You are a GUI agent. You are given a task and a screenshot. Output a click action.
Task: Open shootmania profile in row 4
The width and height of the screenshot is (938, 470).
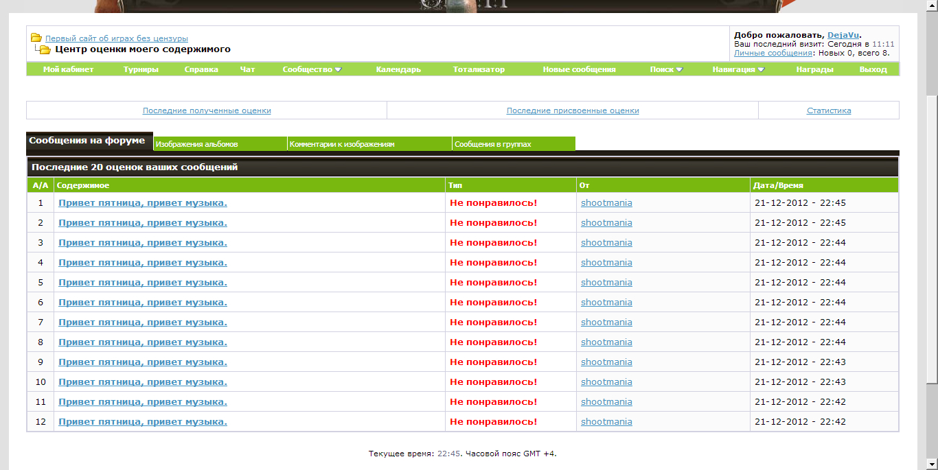[606, 263]
